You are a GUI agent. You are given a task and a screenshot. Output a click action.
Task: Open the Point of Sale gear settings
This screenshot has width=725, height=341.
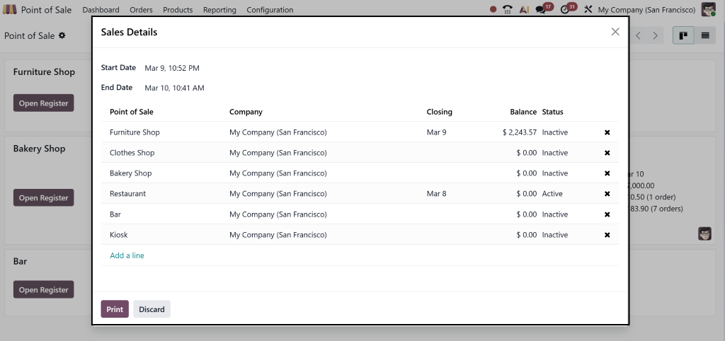[x=62, y=35]
